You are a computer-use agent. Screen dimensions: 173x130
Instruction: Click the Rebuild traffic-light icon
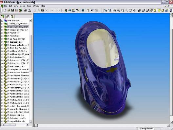[66, 11]
